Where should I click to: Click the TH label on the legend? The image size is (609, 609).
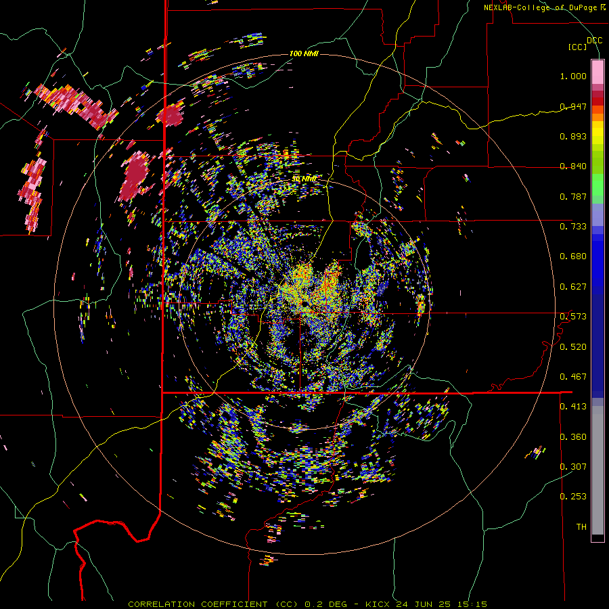(x=581, y=527)
